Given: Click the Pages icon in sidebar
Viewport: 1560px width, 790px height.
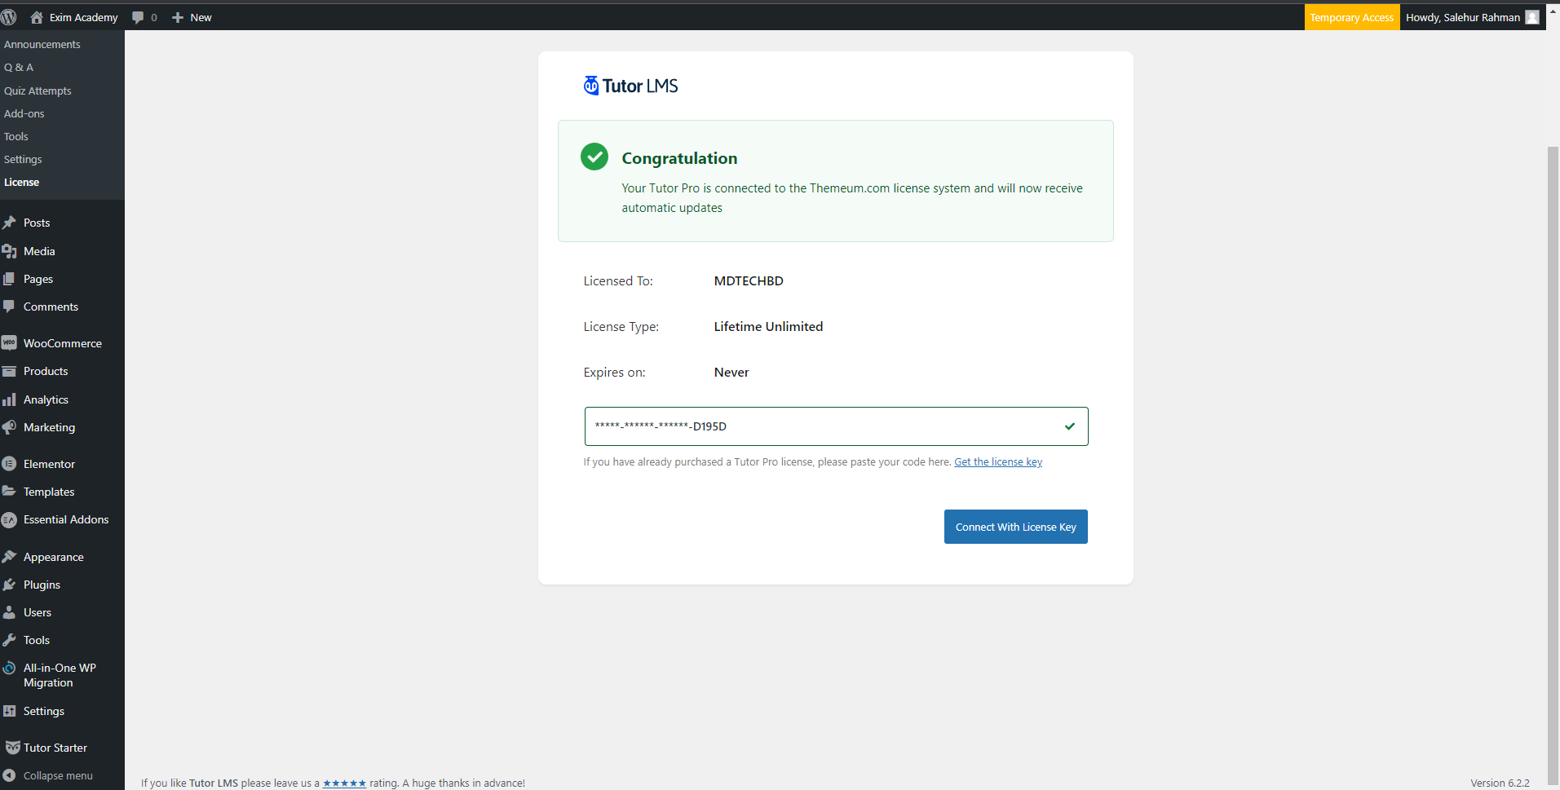Looking at the screenshot, I should click(10, 279).
